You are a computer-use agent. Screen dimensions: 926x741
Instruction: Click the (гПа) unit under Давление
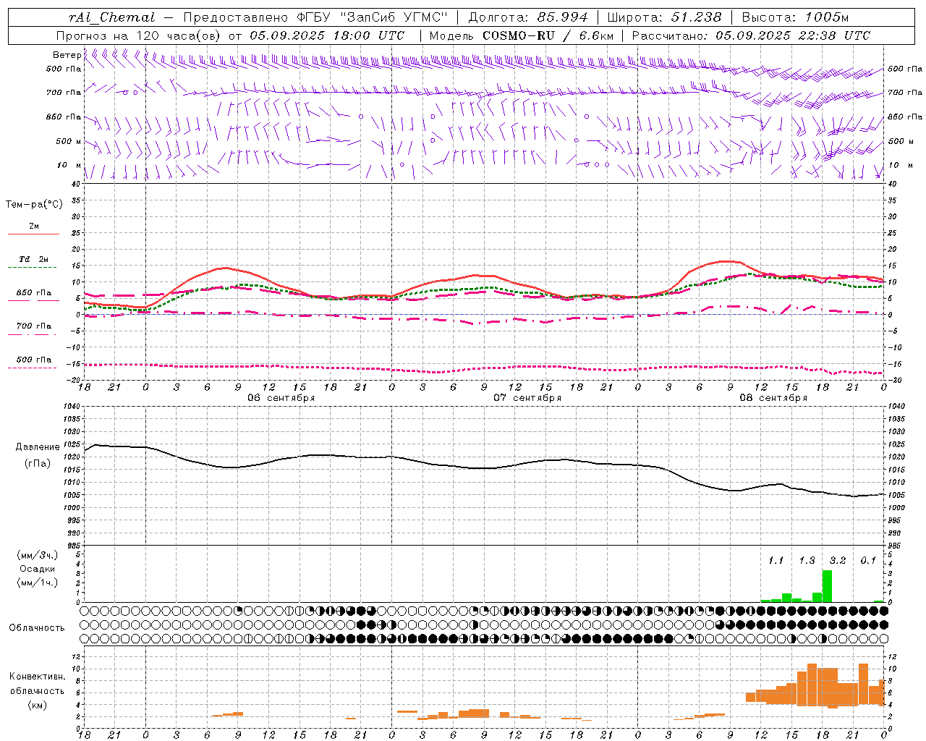click(x=38, y=463)
